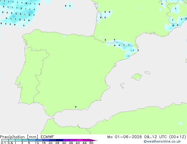The height and width of the screenshot is (144, 187).
Task: Click the small light-blue patch over Algeria
Action: click(180, 123)
